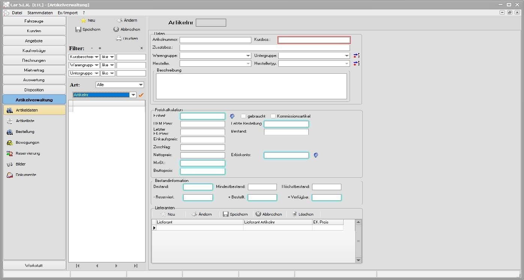Click the Fahrzeuge navigation button
This screenshot has width=524, height=280.
click(x=34, y=21)
